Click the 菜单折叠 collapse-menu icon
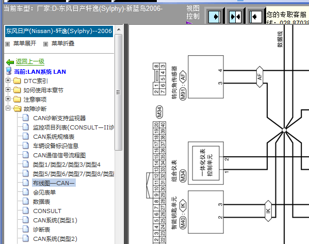This screenshot has height=244, width=309. tap(45, 44)
